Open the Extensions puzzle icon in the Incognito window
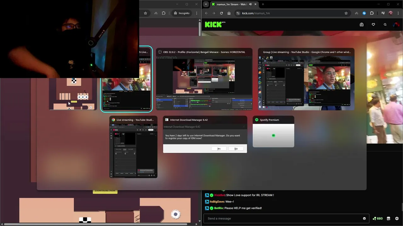 tap(163, 13)
